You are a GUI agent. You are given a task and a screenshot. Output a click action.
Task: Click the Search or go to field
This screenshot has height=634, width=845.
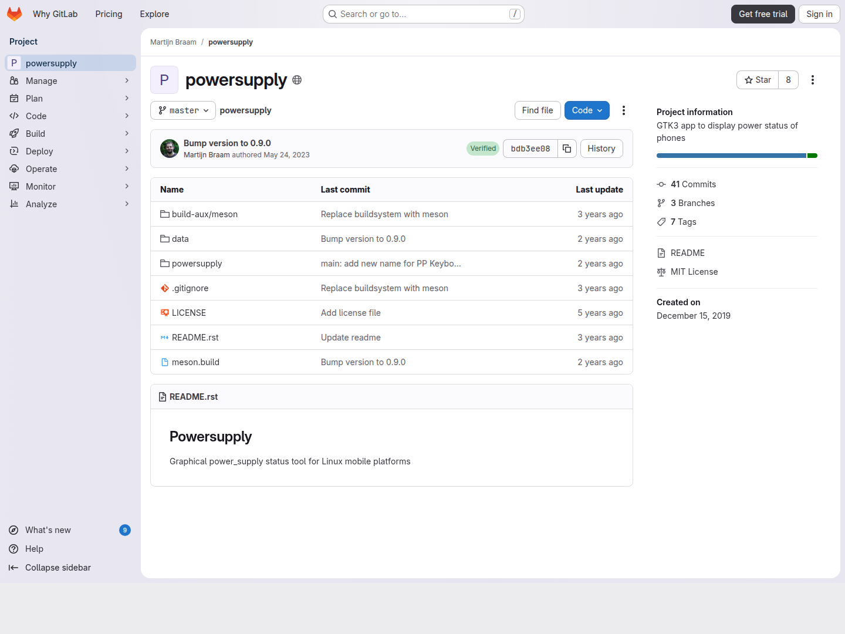424,14
